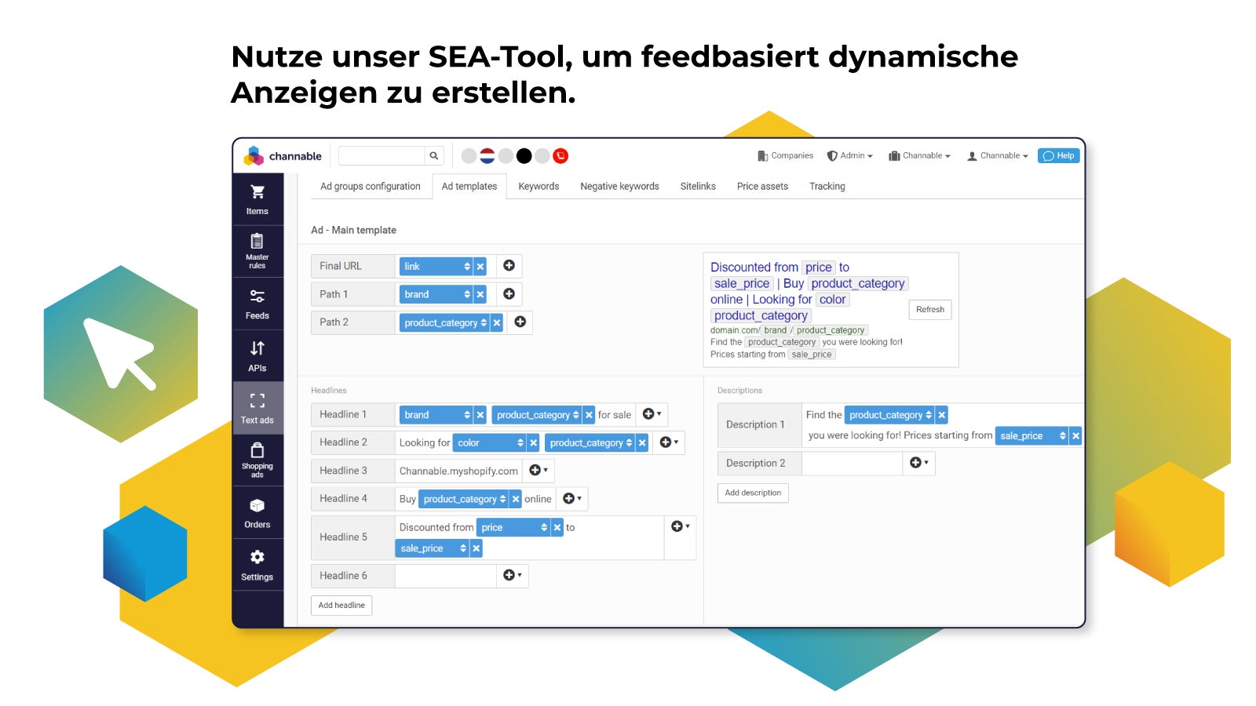Click the top bar search field
Image resolution: width=1256 pixels, height=706 pixels.
(x=382, y=156)
